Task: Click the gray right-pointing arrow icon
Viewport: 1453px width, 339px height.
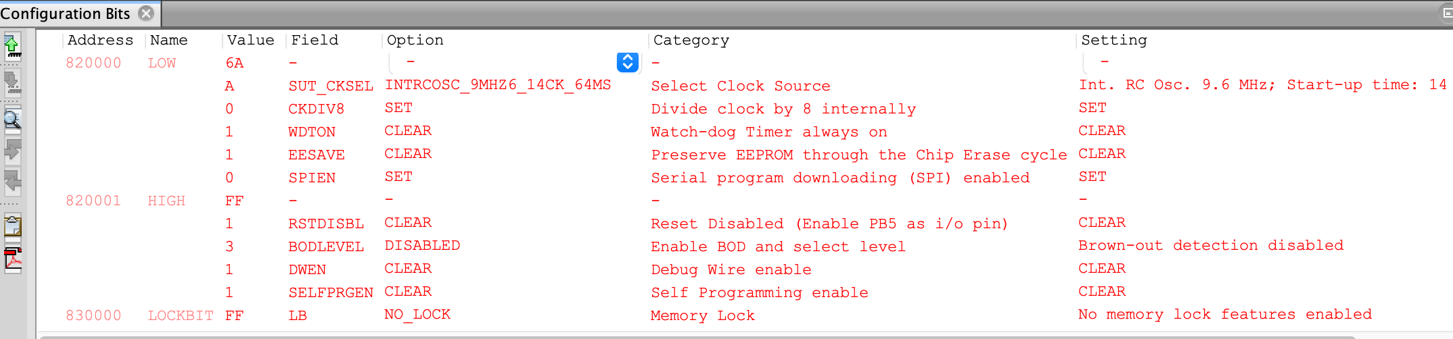Action: tap(12, 150)
